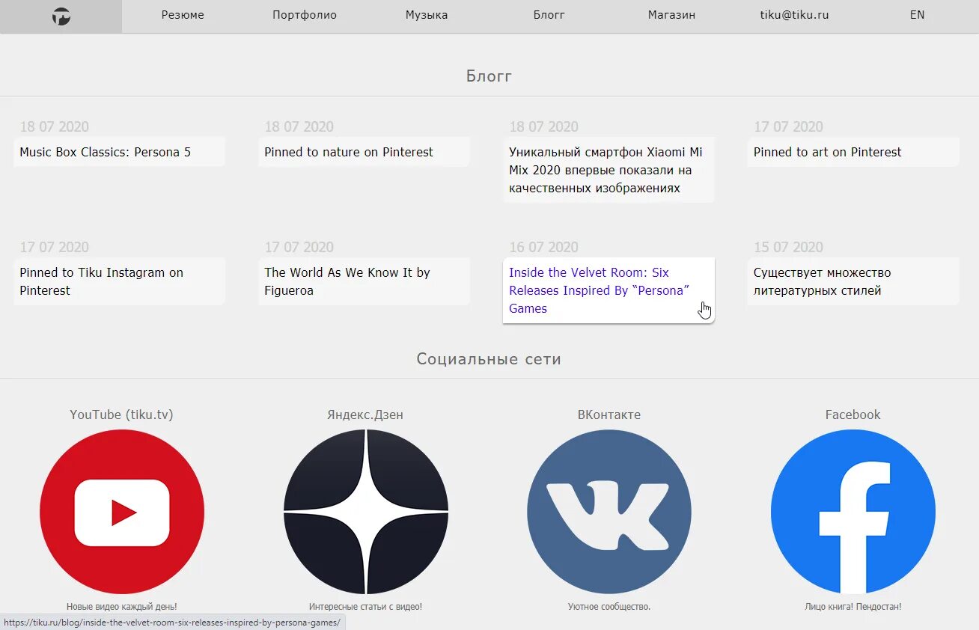The width and height of the screenshot is (979, 630).
Task: Click date 15 07 2020
Action: [788, 247]
